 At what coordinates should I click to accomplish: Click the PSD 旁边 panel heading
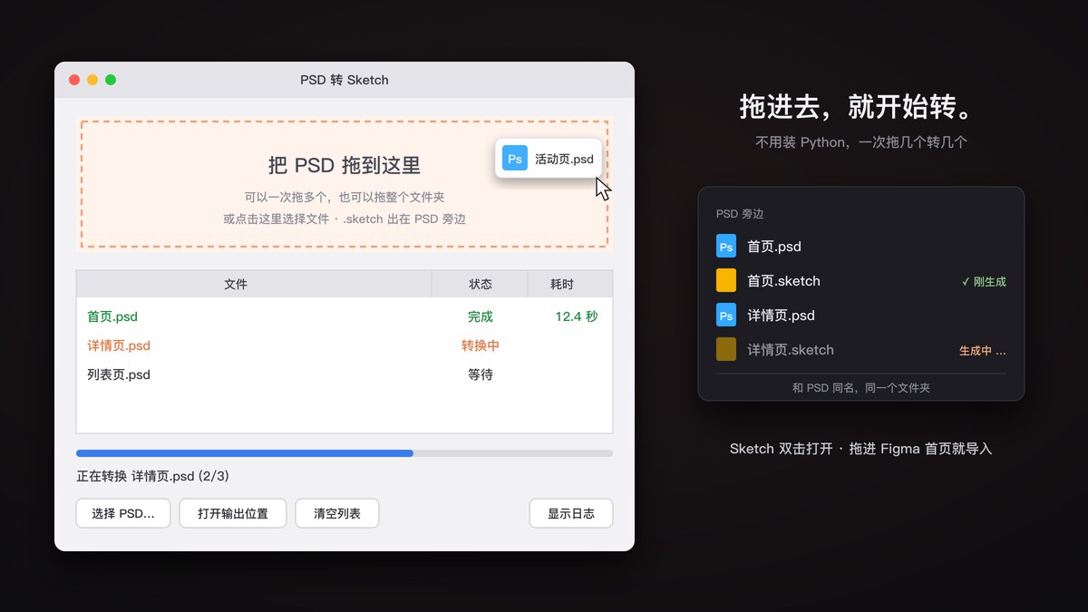[740, 214]
